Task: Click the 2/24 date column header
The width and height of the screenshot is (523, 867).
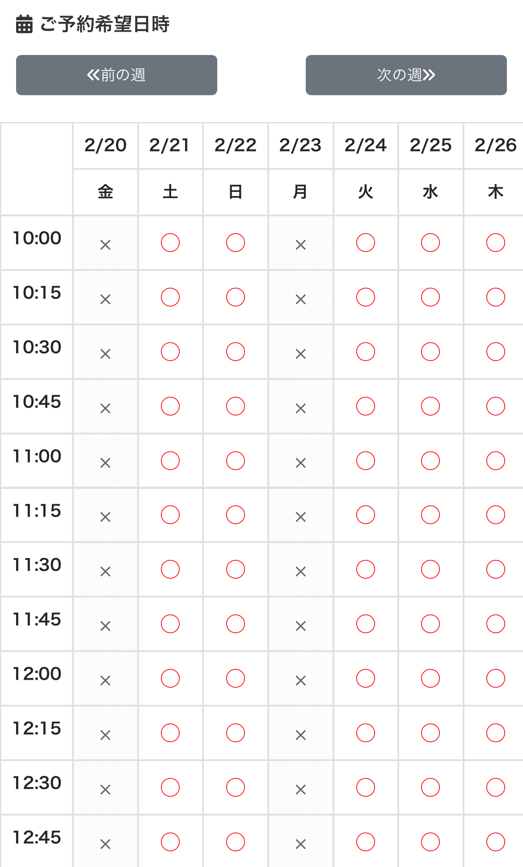Action: coord(366,145)
